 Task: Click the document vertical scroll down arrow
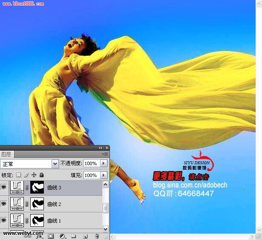pyautogui.click(x=259, y=231)
